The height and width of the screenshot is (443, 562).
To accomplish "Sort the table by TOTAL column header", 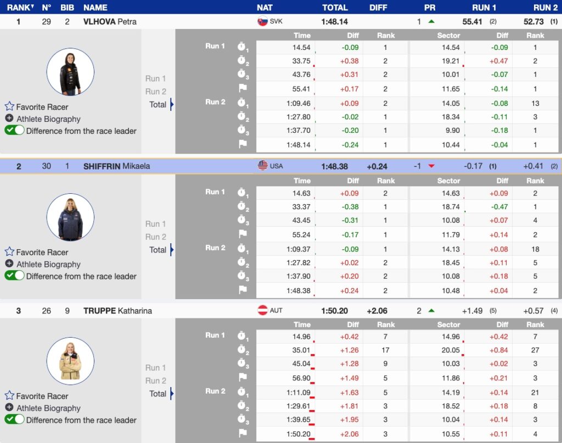I will tap(335, 7).
